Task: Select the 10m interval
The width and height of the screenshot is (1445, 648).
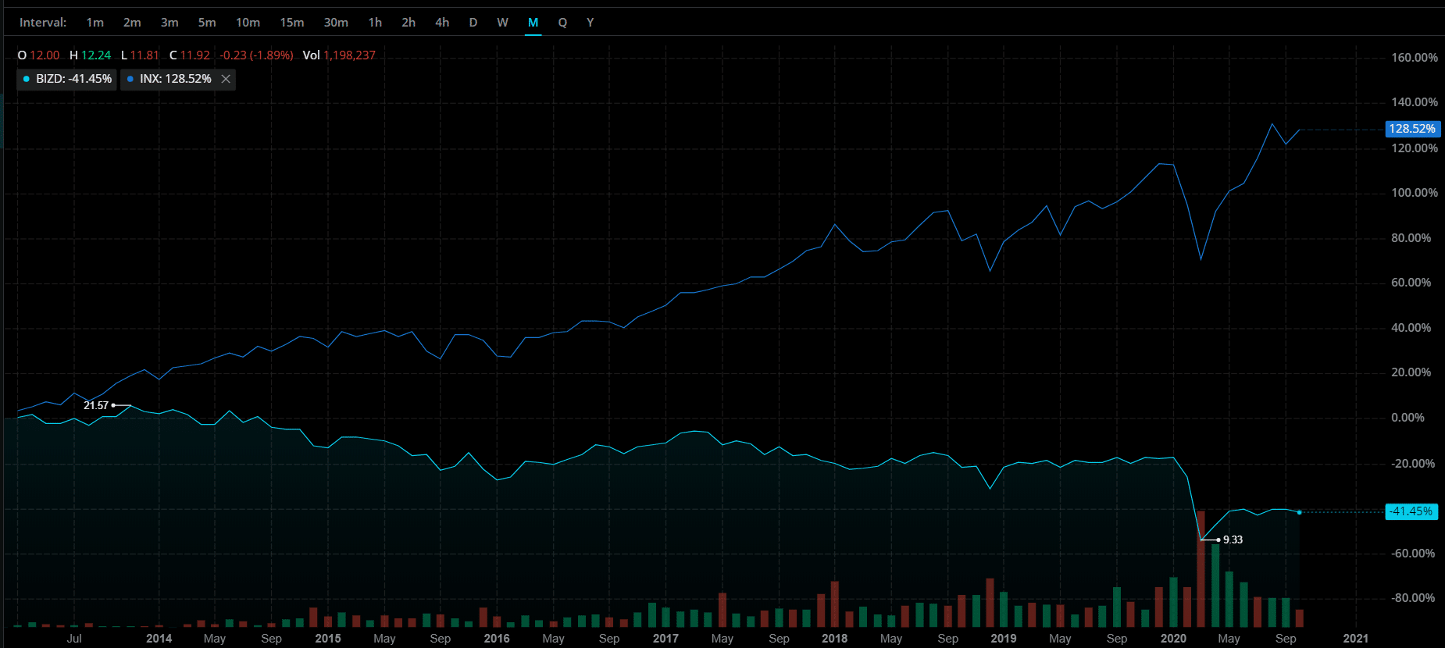Action: pyautogui.click(x=248, y=23)
